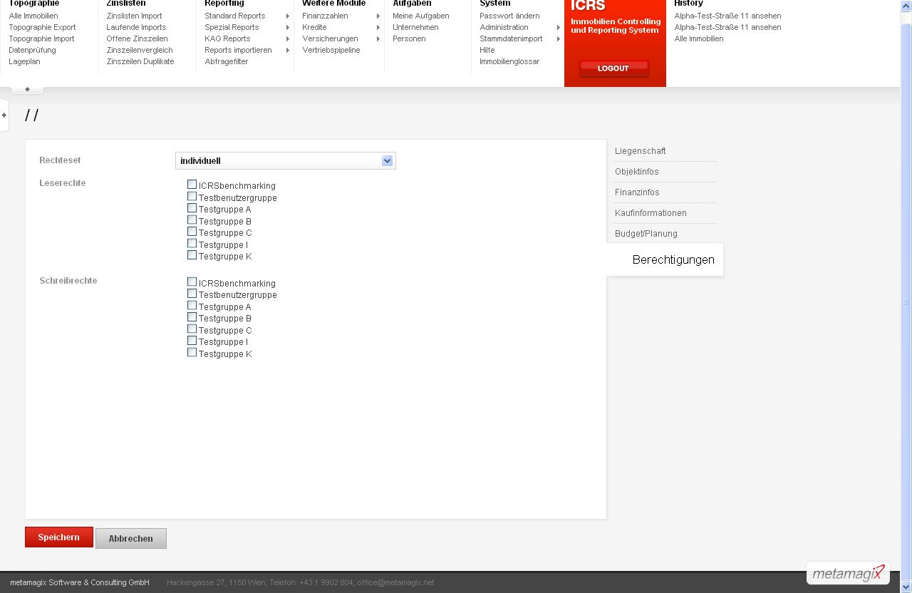Open Zinslisten Import link
912x593 pixels.
134,16
